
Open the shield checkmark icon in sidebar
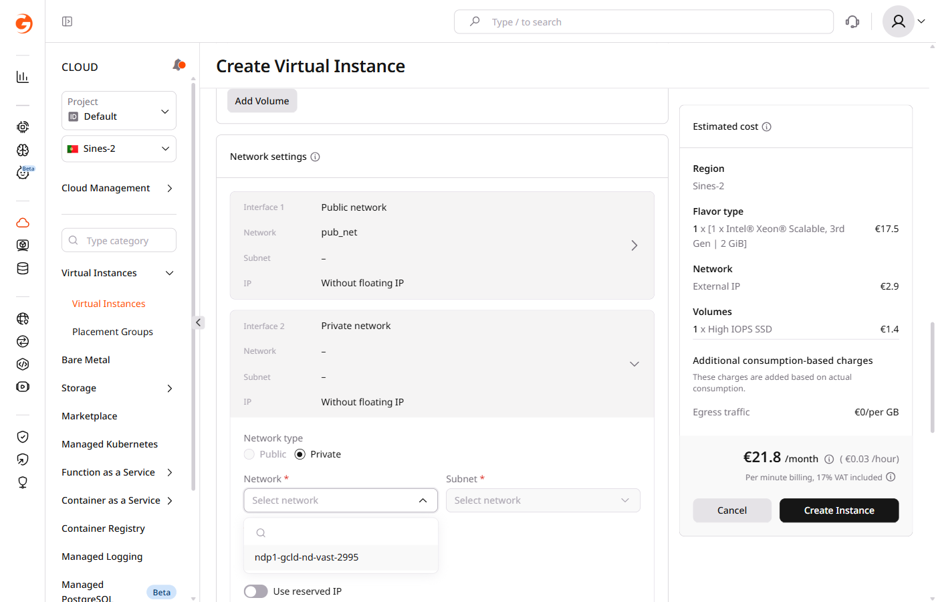click(x=23, y=437)
